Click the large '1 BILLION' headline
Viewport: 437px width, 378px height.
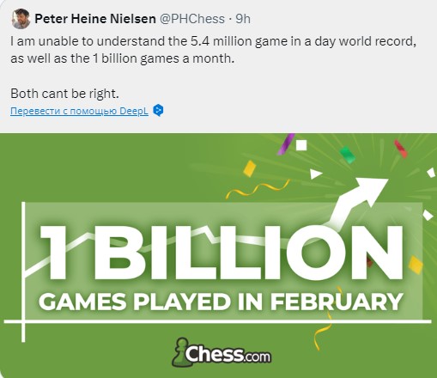(221, 253)
